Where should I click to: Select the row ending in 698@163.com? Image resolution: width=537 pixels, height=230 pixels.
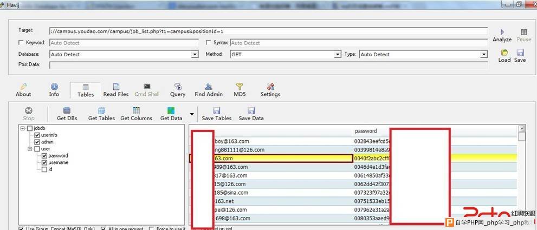point(353,218)
